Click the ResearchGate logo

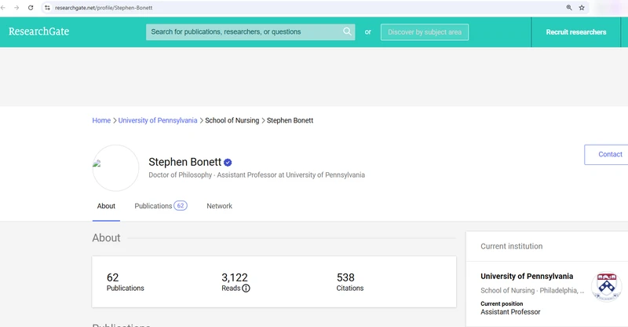(x=38, y=31)
